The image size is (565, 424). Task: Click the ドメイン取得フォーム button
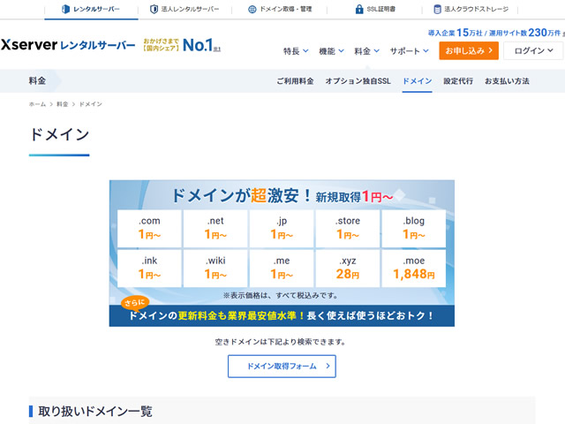(282, 367)
